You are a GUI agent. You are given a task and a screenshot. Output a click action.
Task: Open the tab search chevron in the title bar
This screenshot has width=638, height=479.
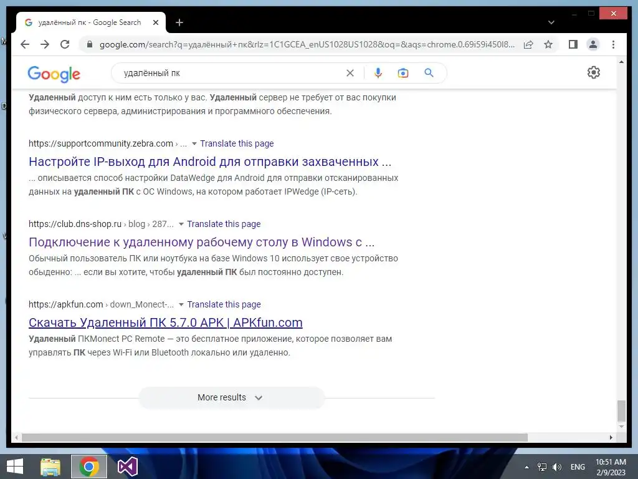click(x=551, y=22)
